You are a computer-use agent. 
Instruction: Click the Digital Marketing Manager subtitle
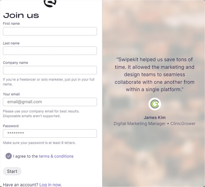139,124
